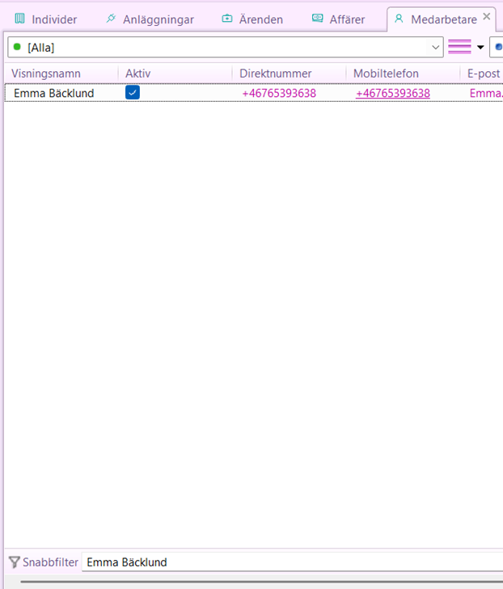The height and width of the screenshot is (589, 503).
Task: Click the Individer tab icon
Action: point(19,19)
